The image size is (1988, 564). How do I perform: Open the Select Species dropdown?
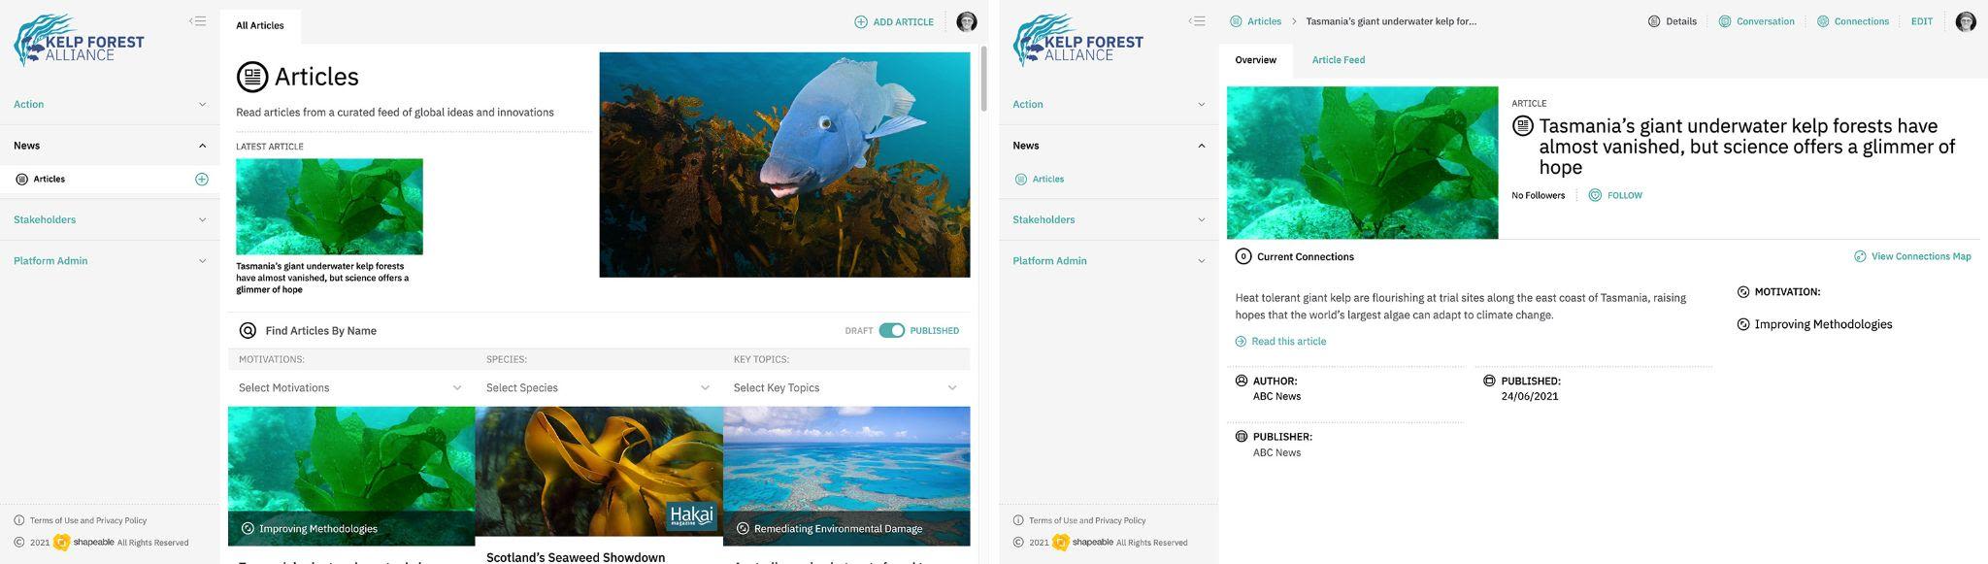[x=598, y=387]
